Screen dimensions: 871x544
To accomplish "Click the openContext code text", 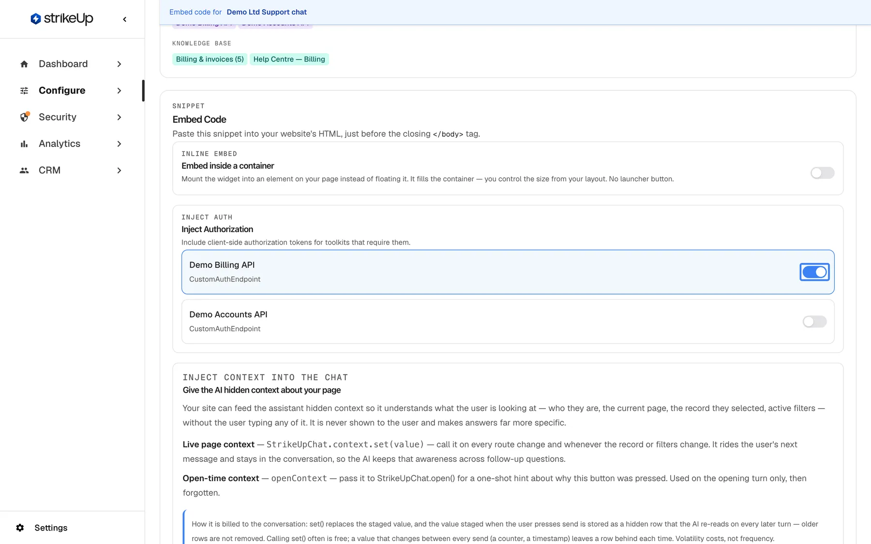I will click(299, 478).
